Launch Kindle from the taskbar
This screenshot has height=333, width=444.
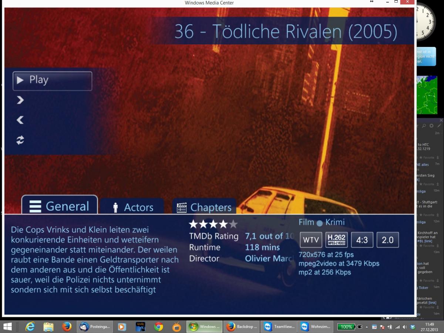pyautogui.click(x=140, y=327)
